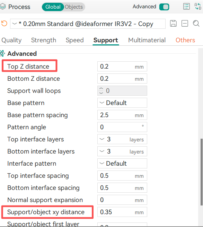Select the Global mode pill
Viewport: 203px width, 227px height.
point(53,7)
